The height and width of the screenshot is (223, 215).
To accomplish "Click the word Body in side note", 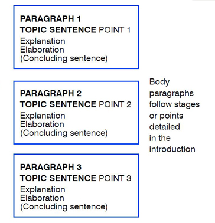I will 159,82.
